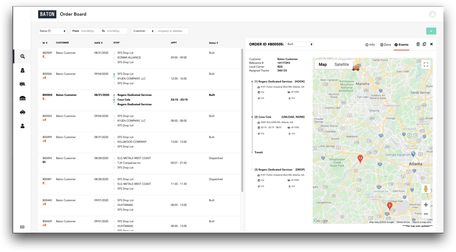Click the truck icon under order B00494
456x252 pixels.
[x=44, y=162]
